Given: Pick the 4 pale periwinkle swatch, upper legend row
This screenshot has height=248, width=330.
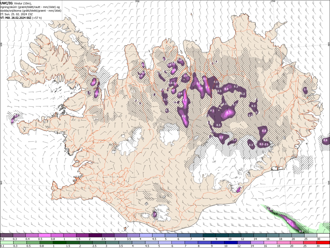Looking at the screenshot, I should (x=145, y=235).
